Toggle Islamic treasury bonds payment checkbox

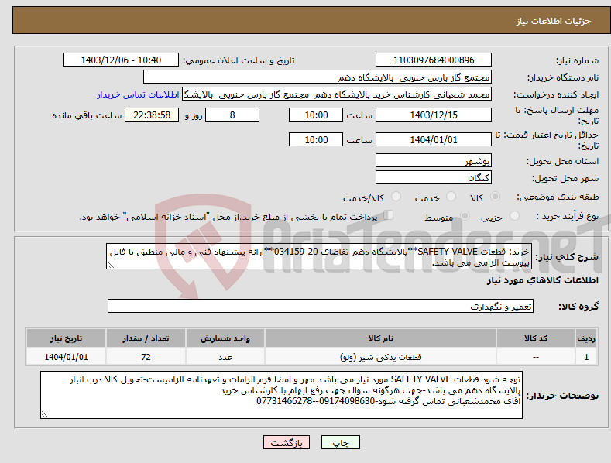pos(389,215)
